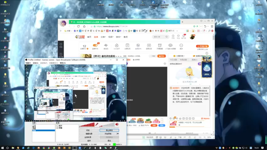Click the OBS preview area
The image size is (267, 150).
point(76,93)
